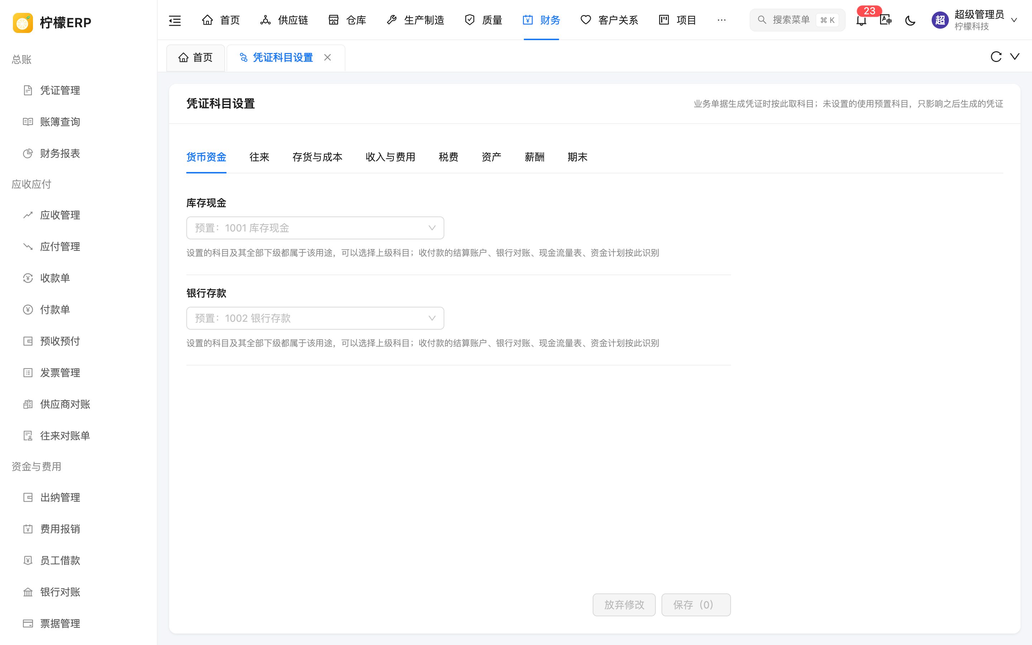Open 仓库 in the top menu
This screenshot has width=1032, height=645.
click(347, 20)
